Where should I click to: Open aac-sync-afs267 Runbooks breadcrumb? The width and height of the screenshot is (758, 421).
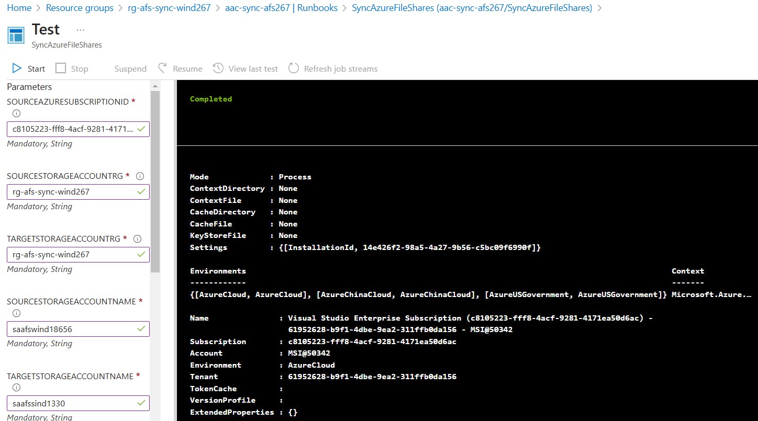[x=281, y=7]
